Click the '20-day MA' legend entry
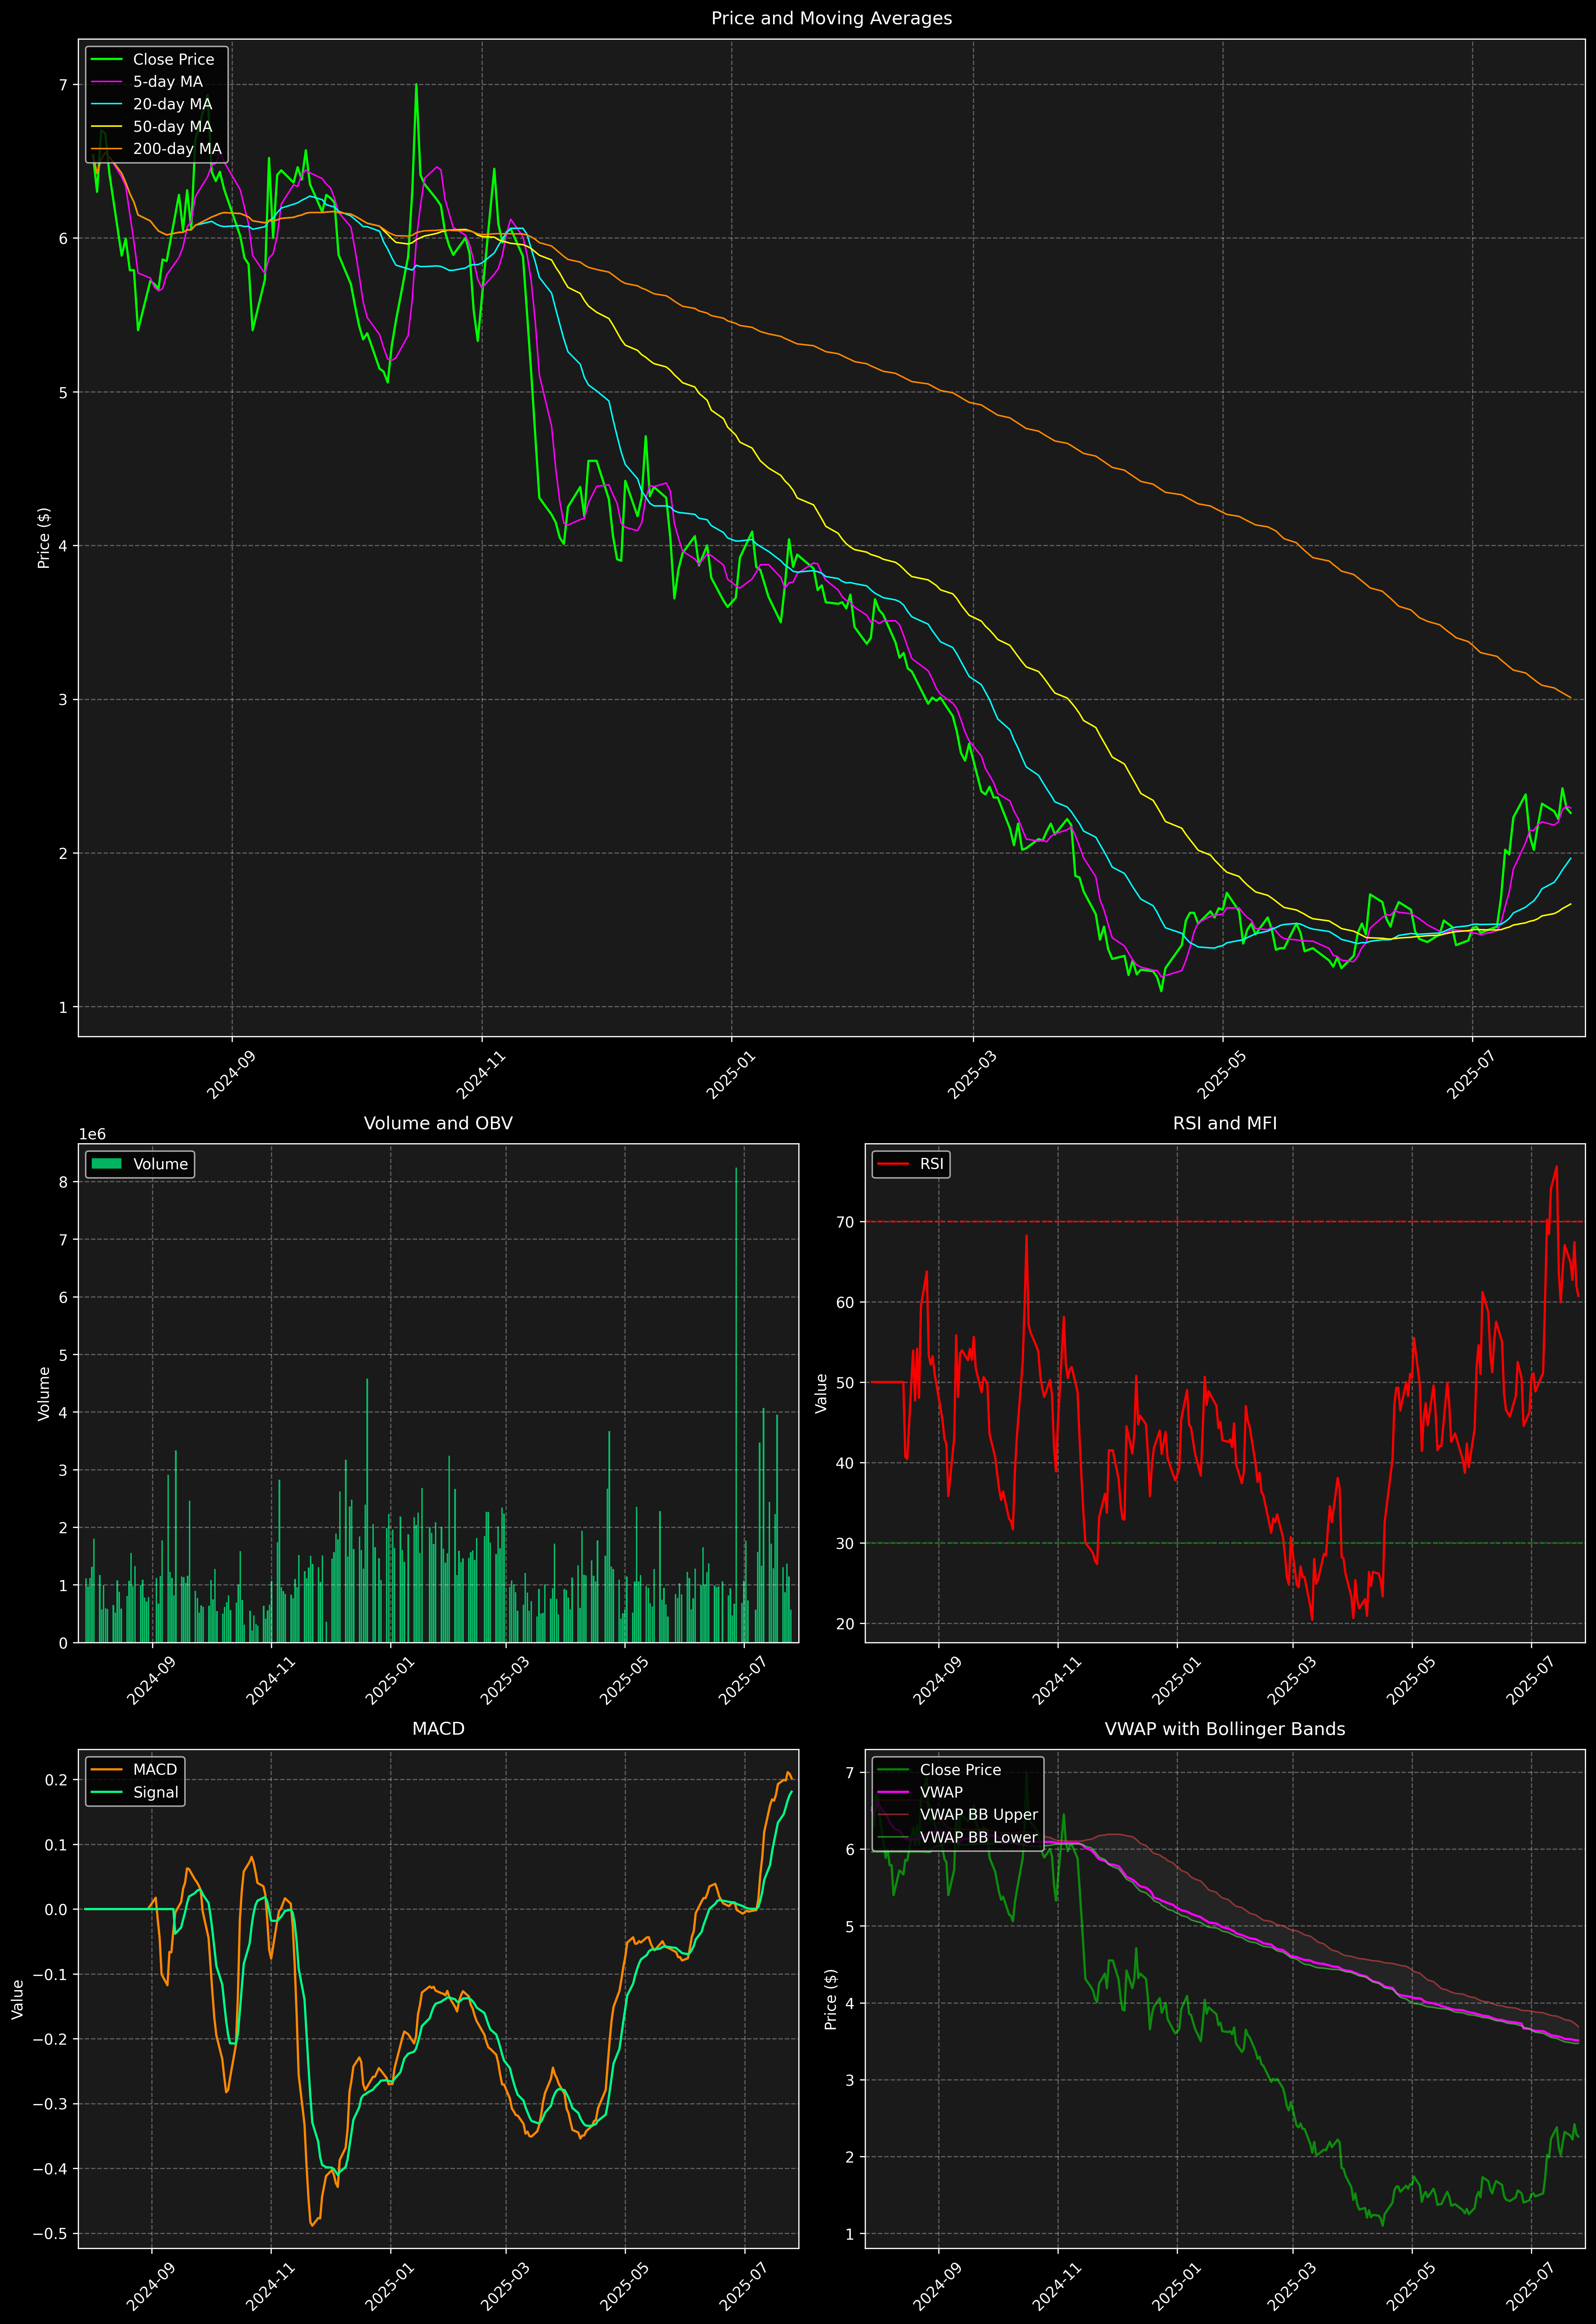Image resolution: width=1596 pixels, height=2324 pixels. click(x=172, y=104)
